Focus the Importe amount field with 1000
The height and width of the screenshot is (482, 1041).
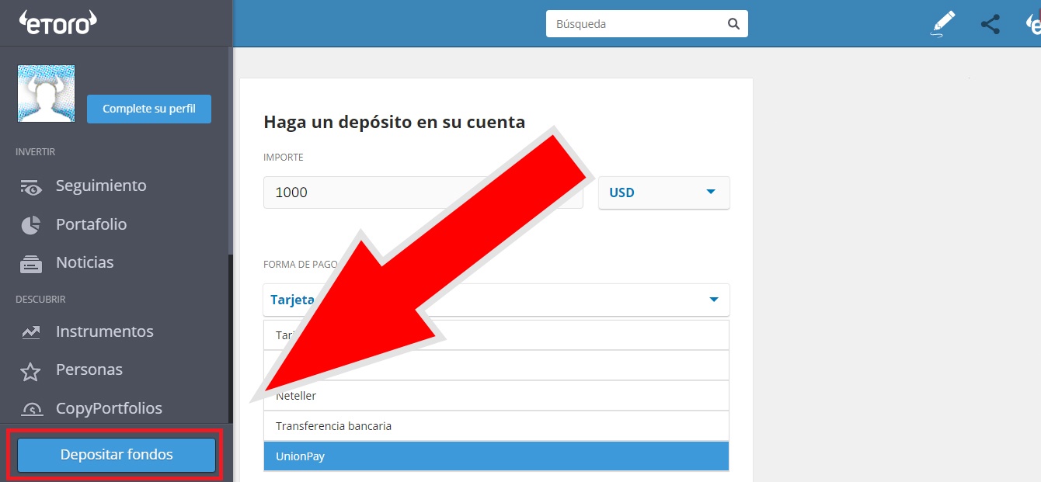pos(423,192)
